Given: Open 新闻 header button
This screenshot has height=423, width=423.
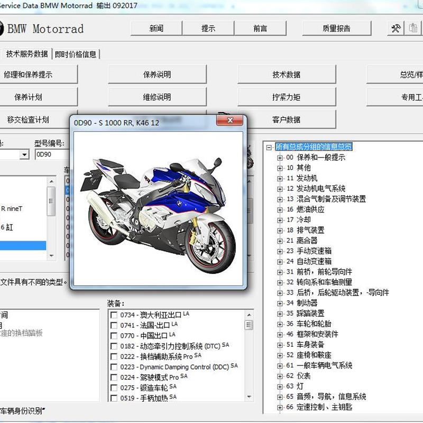Looking at the screenshot, I should pos(157,29).
